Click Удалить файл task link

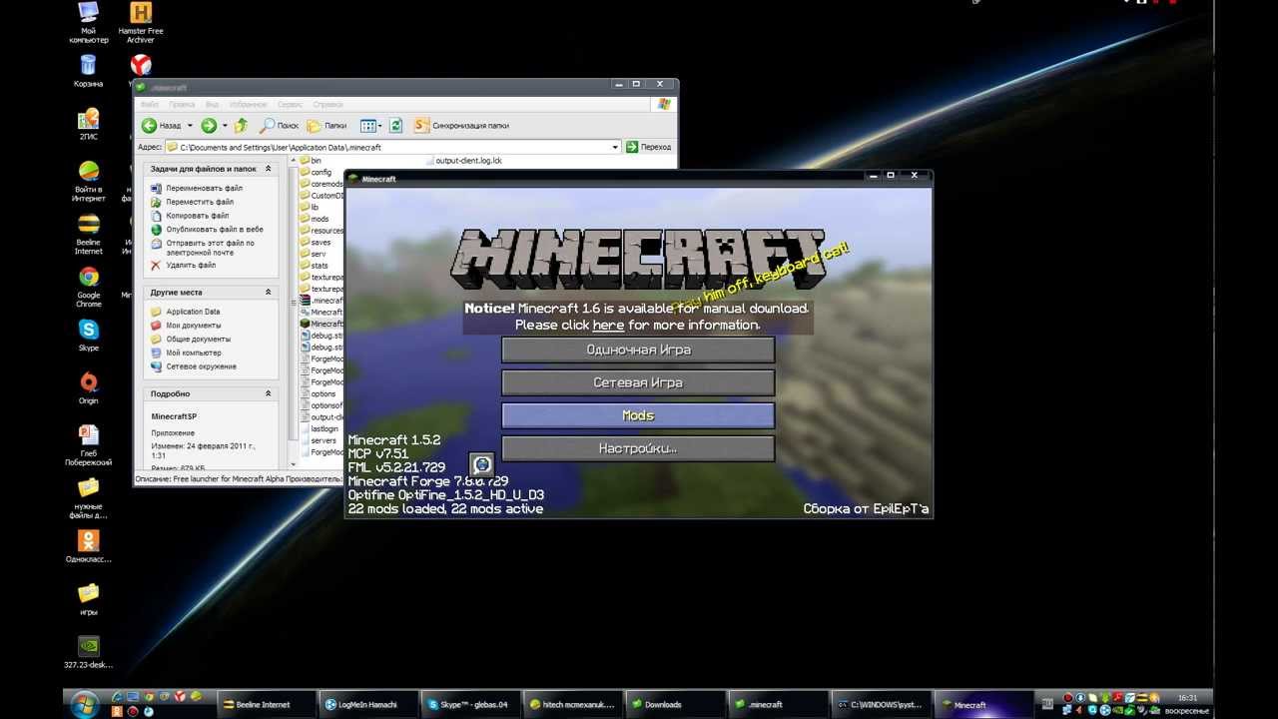click(x=191, y=266)
